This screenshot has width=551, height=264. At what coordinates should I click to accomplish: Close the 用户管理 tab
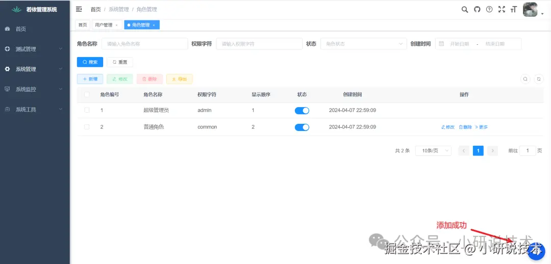click(117, 25)
